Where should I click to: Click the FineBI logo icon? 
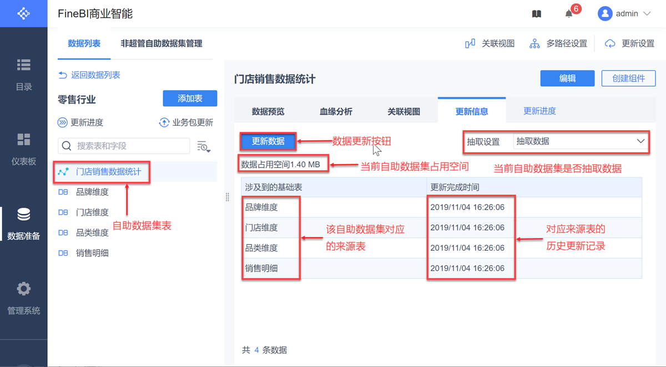coord(23,13)
